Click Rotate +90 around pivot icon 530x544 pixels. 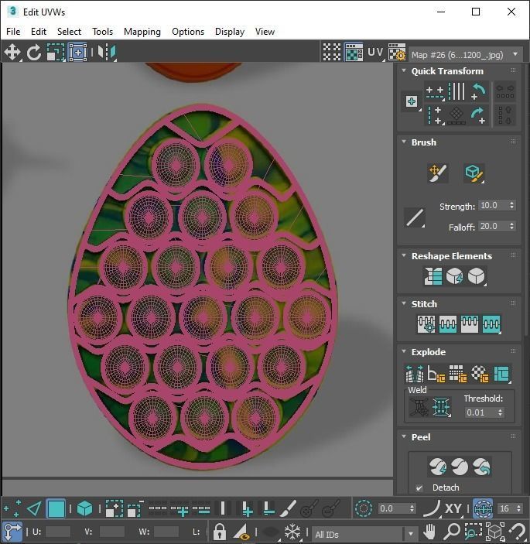click(479, 115)
